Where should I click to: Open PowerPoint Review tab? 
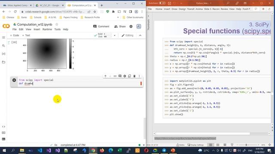[x=224, y=9]
